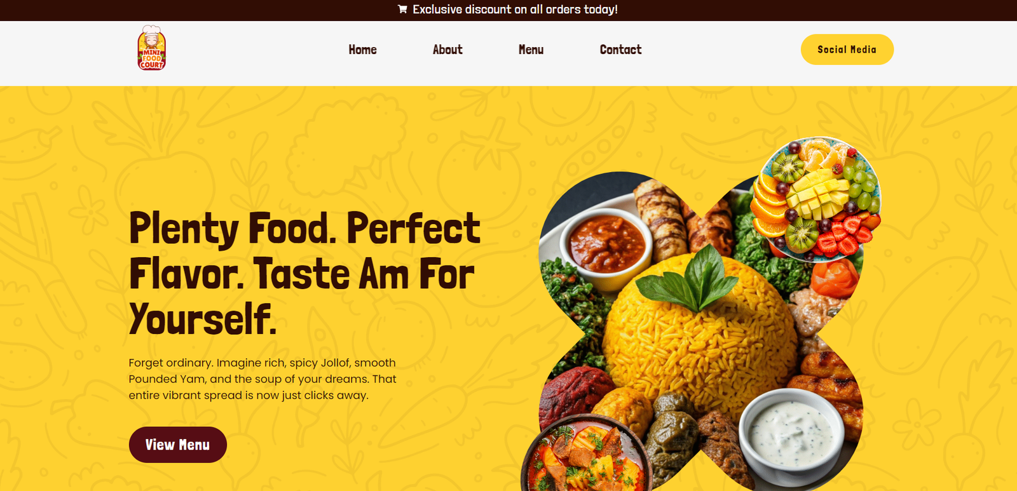Click the View Menu button

point(178,445)
